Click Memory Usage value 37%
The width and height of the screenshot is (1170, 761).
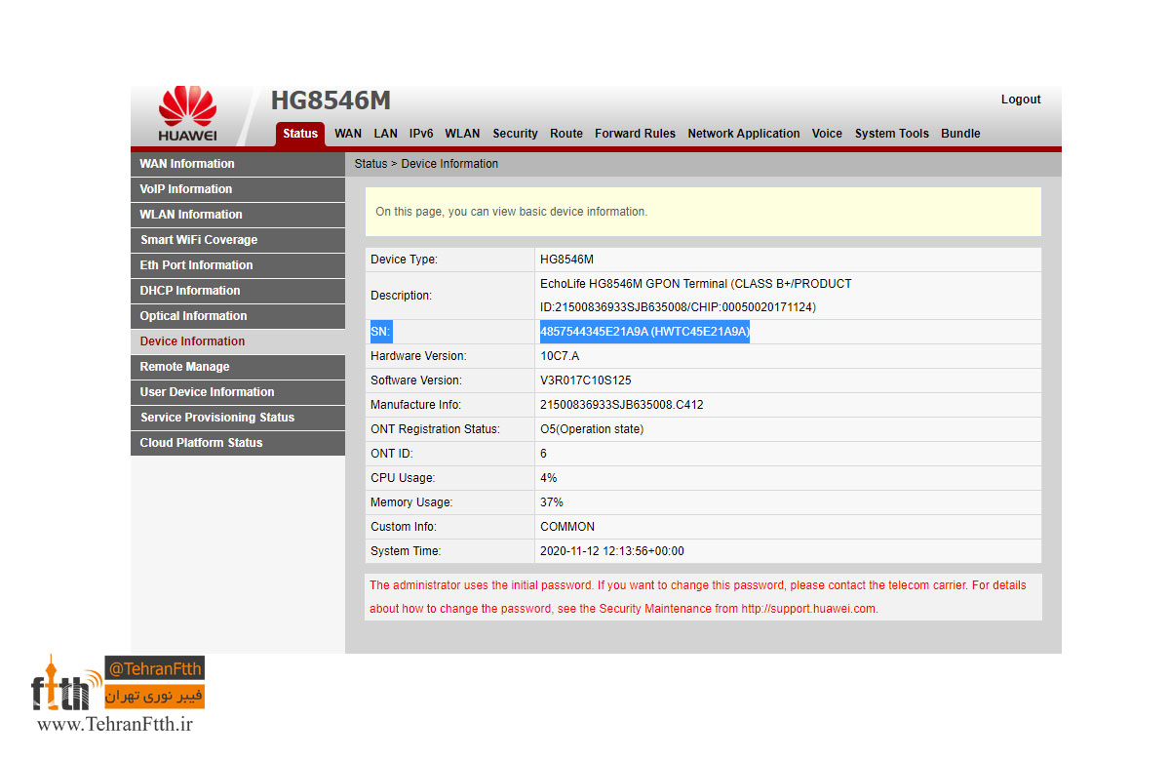[x=552, y=502]
